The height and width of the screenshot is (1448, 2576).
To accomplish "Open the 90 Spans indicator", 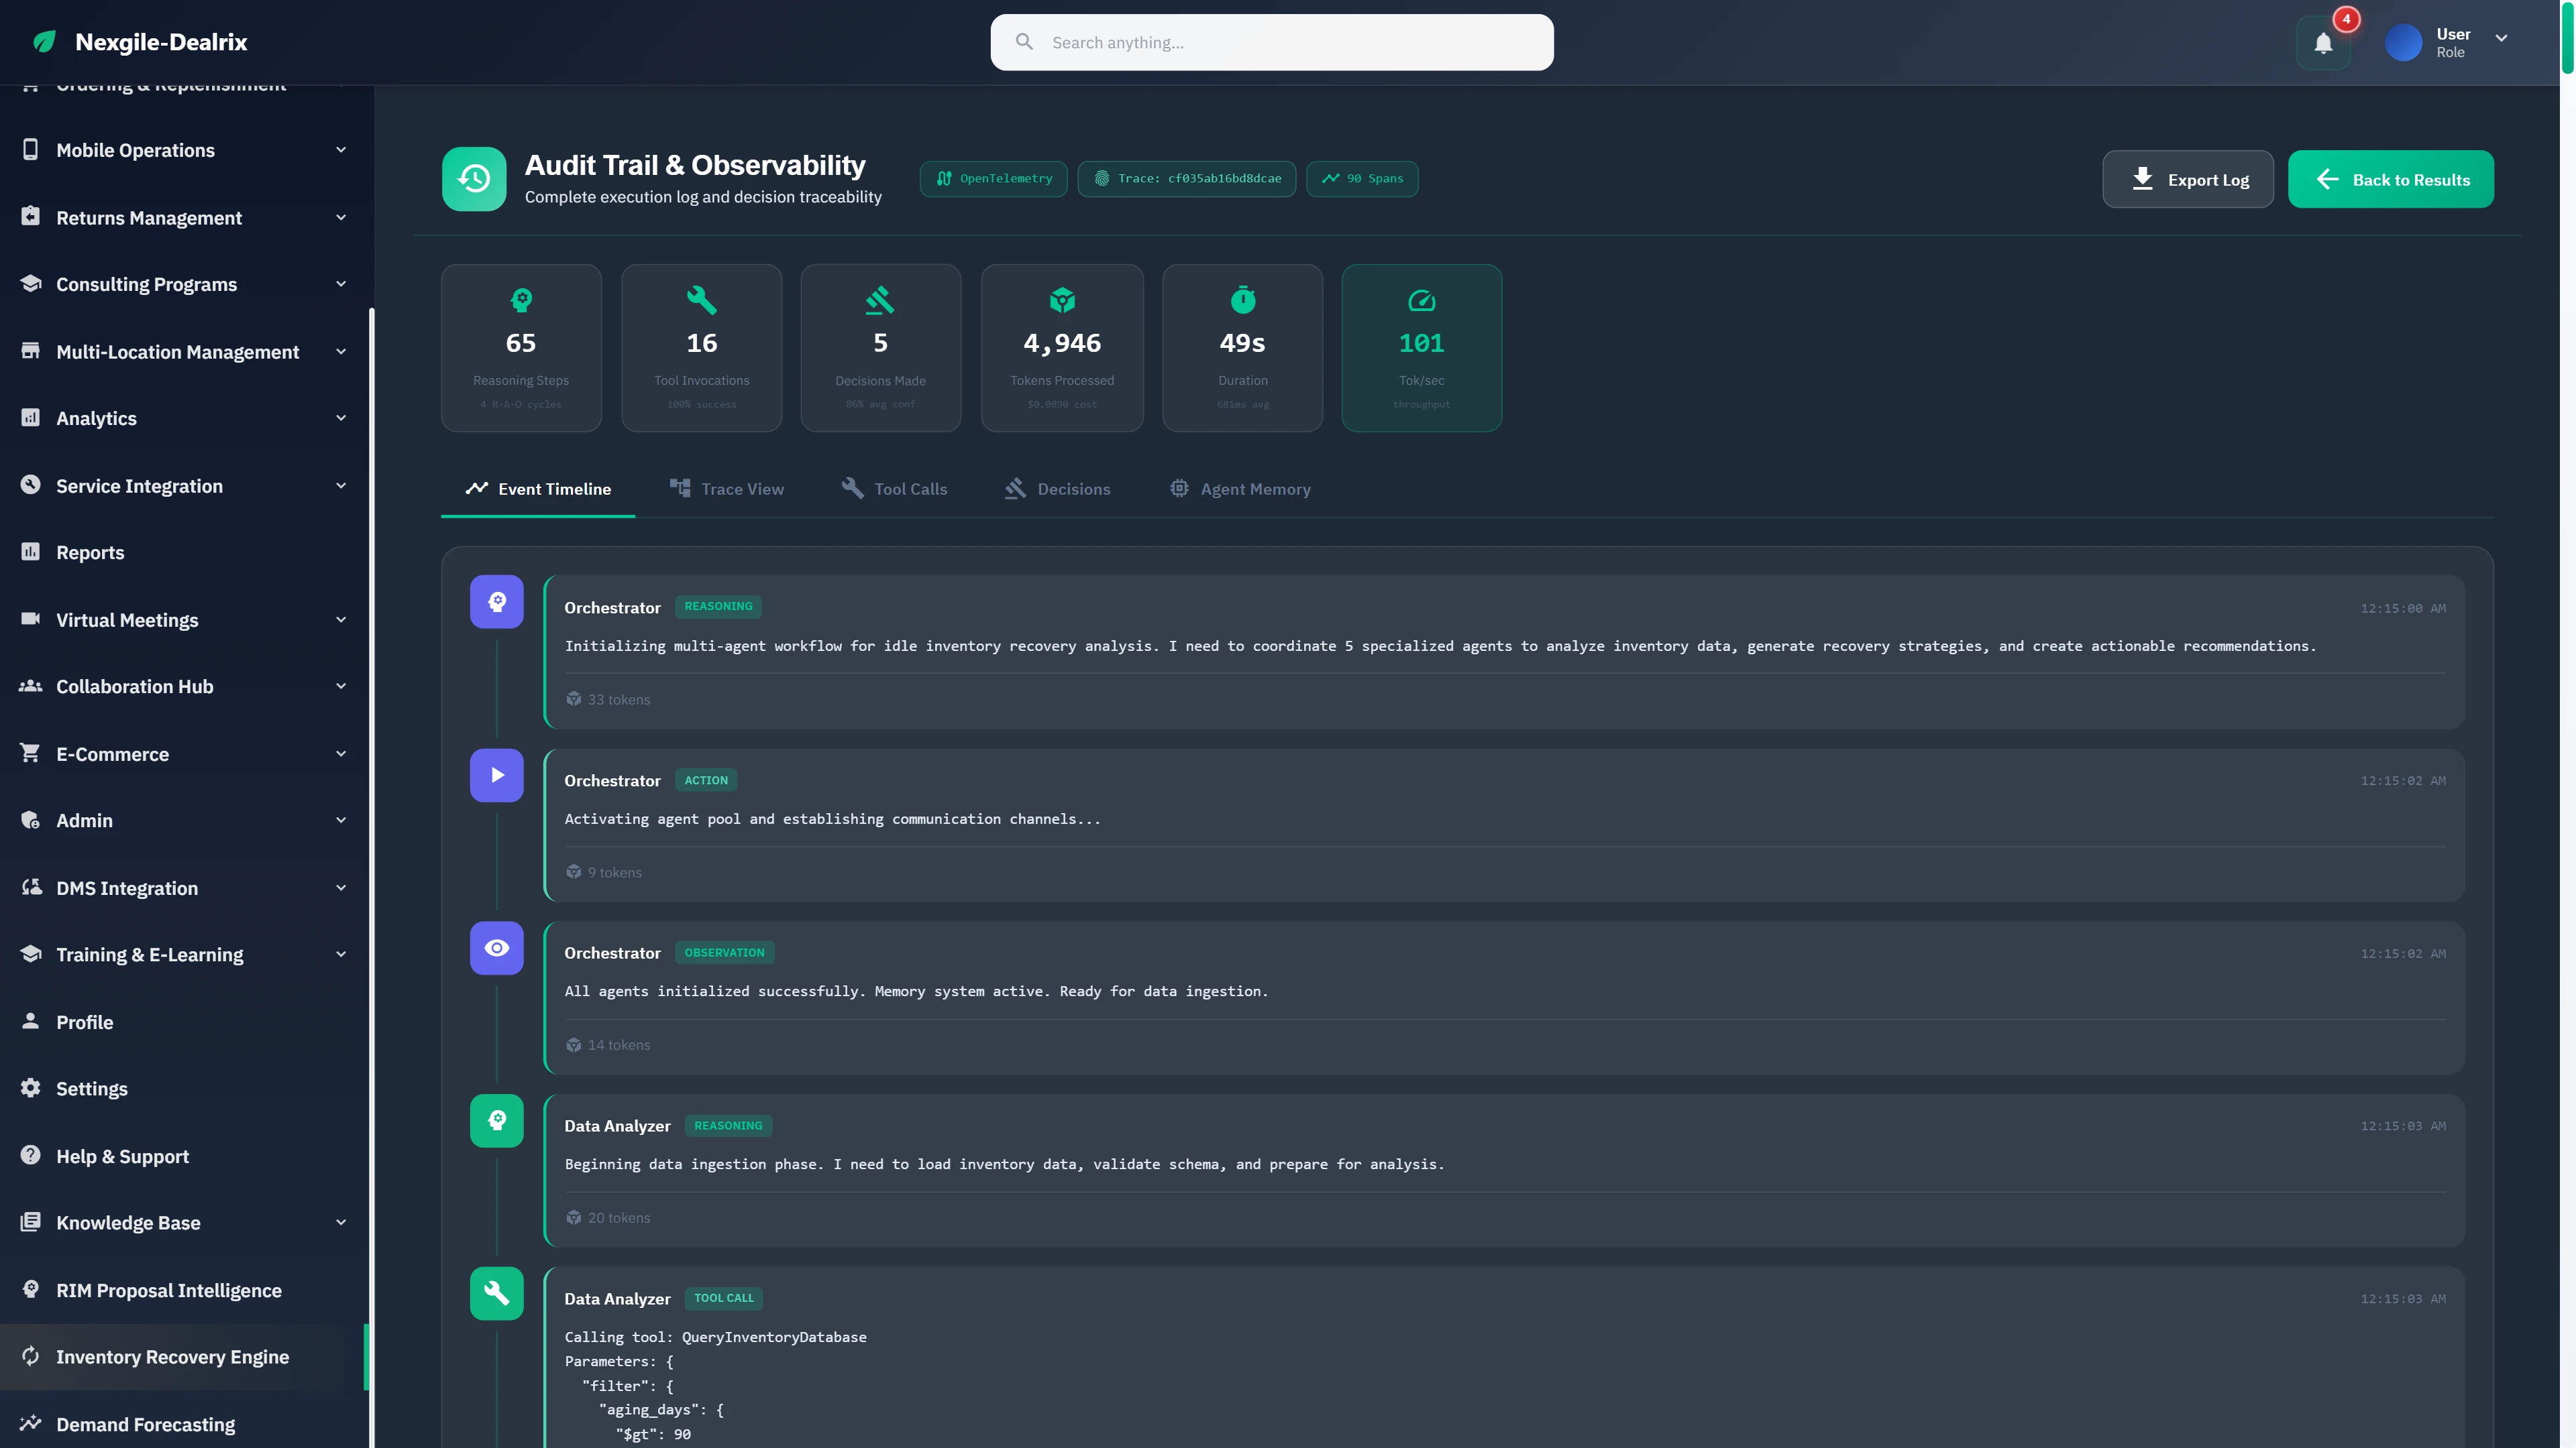I will pos(1361,178).
